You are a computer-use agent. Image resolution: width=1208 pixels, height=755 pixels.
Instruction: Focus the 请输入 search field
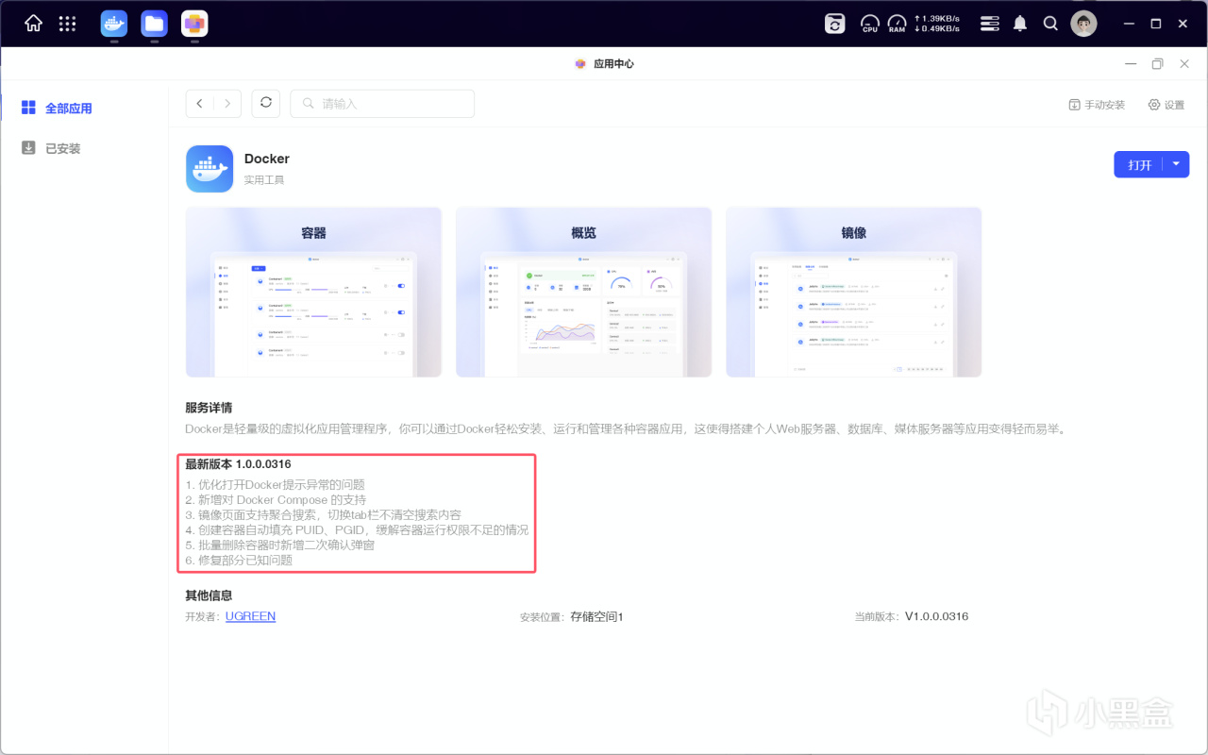tap(382, 104)
